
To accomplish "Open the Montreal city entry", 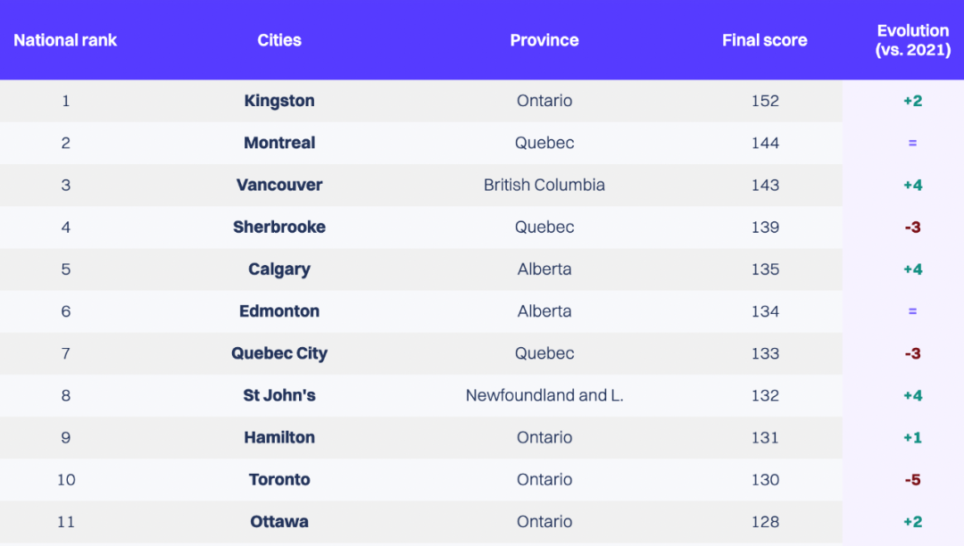I will [x=279, y=143].
